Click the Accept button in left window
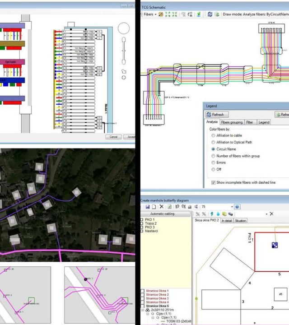This screenshot has width=289, height=325. (130, 137)
